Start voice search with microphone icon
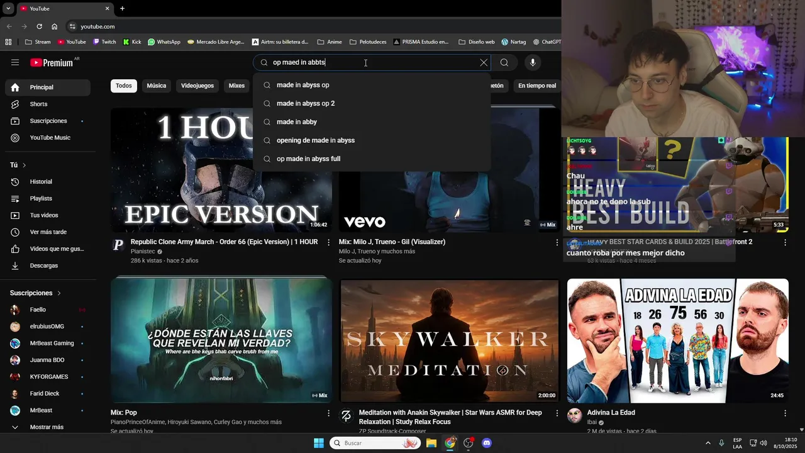 tap(533, 62)
